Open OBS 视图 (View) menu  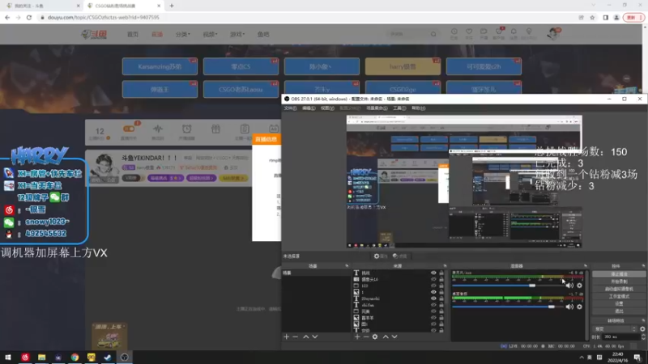[x=327, y=108]
